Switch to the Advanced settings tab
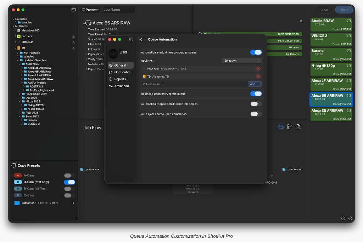The width and height of the screenshot is (363, 242). pyautogui.click(x=121, y=86)
